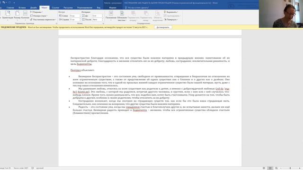
Task: Switch to the Design (Дизайн) tab
Action: click(x=34, y=8)
